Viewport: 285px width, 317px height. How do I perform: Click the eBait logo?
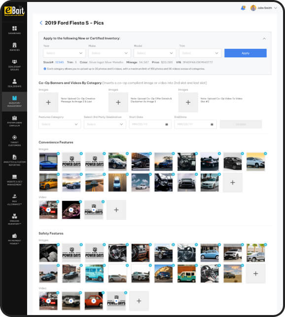click(14, 11)
